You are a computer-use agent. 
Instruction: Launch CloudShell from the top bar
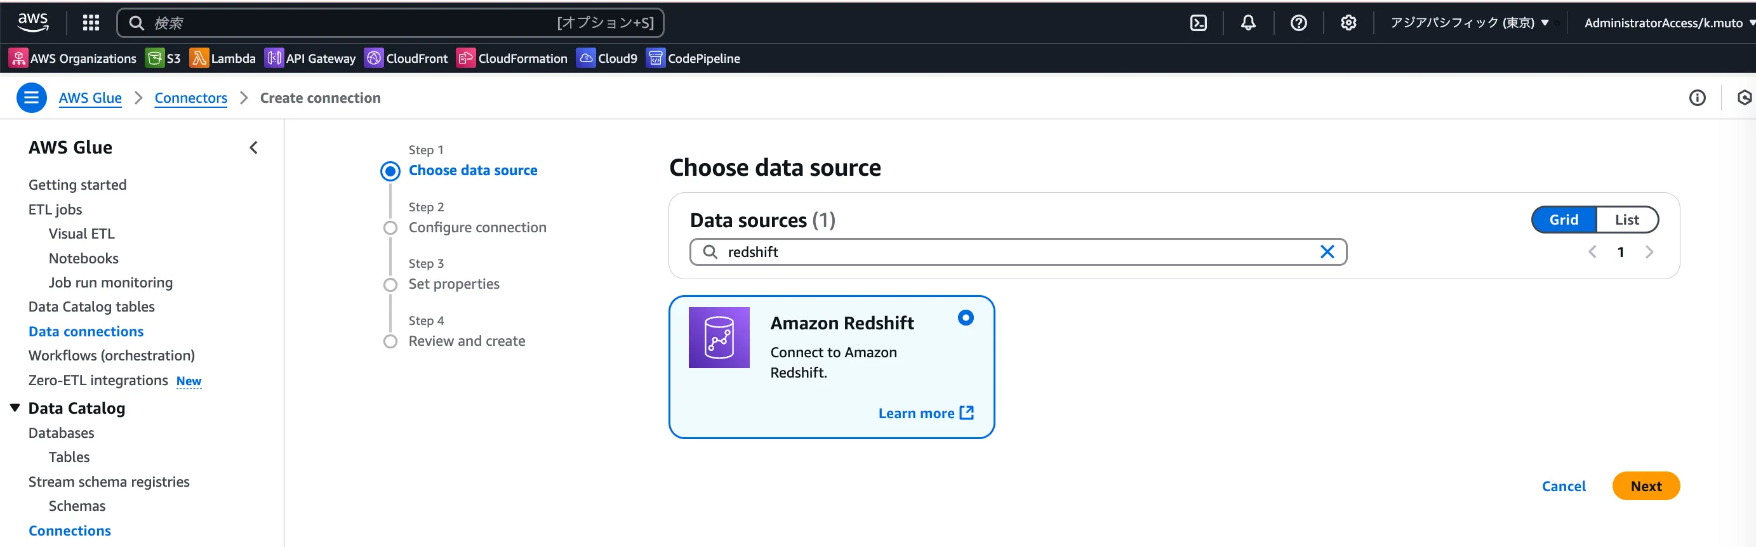1198,22
